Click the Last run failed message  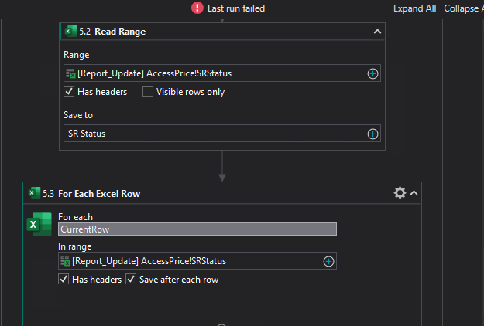(x=238, y=8)
